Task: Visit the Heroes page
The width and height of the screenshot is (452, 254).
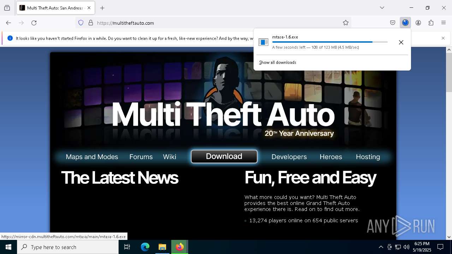Action: (x=331, y=157)
